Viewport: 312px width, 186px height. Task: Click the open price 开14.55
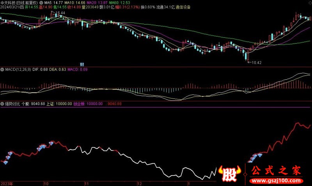[x=31, y=7]
